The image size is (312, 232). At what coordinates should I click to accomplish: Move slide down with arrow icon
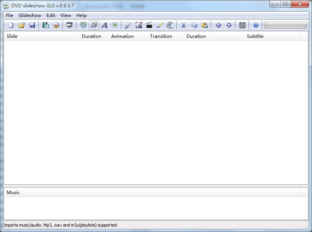coord(229,25)
